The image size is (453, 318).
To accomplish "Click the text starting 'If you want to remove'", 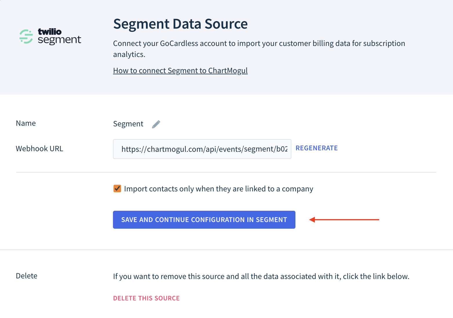I will pos(261,276).
